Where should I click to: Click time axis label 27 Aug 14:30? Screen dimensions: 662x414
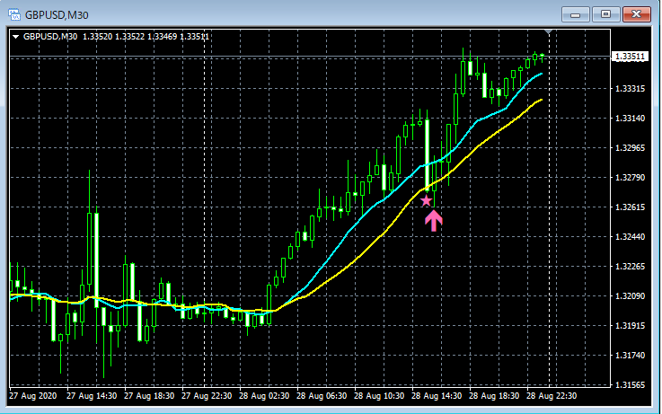[92, 396]
